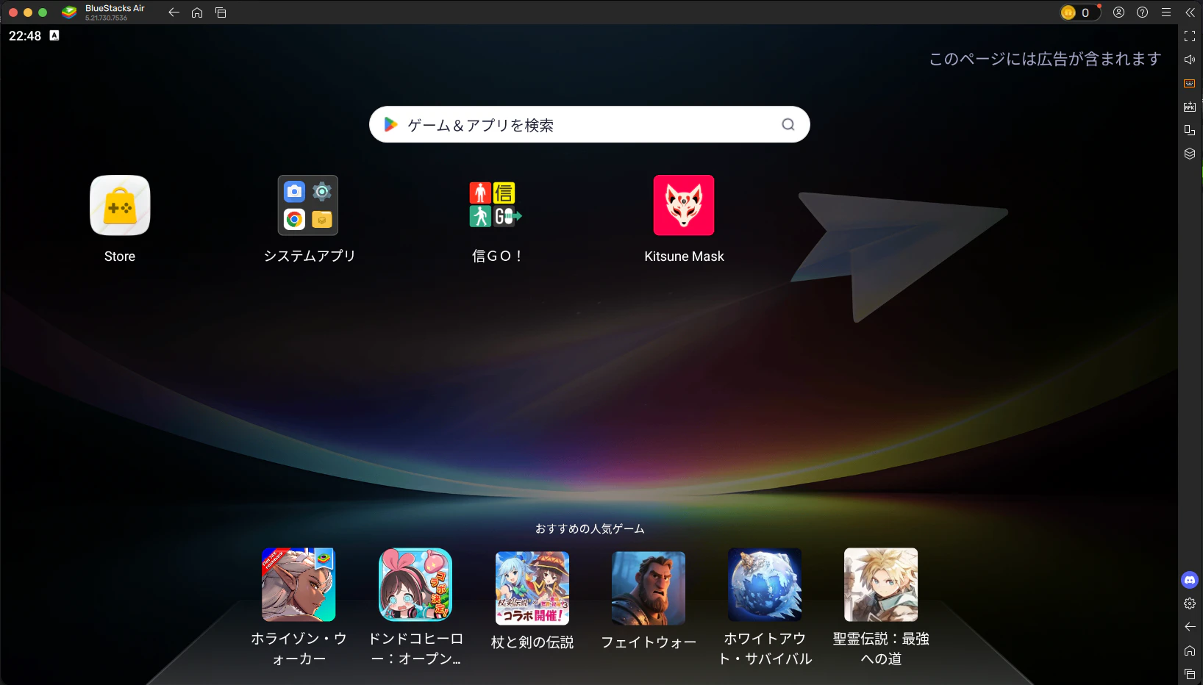Screen dimensions: 1203x685
Task: Open the settings gear in the sidebar
Action: [x=1190, y=603]
